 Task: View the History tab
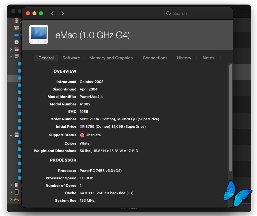[x=184, y=58]
